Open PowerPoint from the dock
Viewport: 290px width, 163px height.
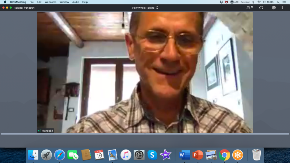(198, 155)
